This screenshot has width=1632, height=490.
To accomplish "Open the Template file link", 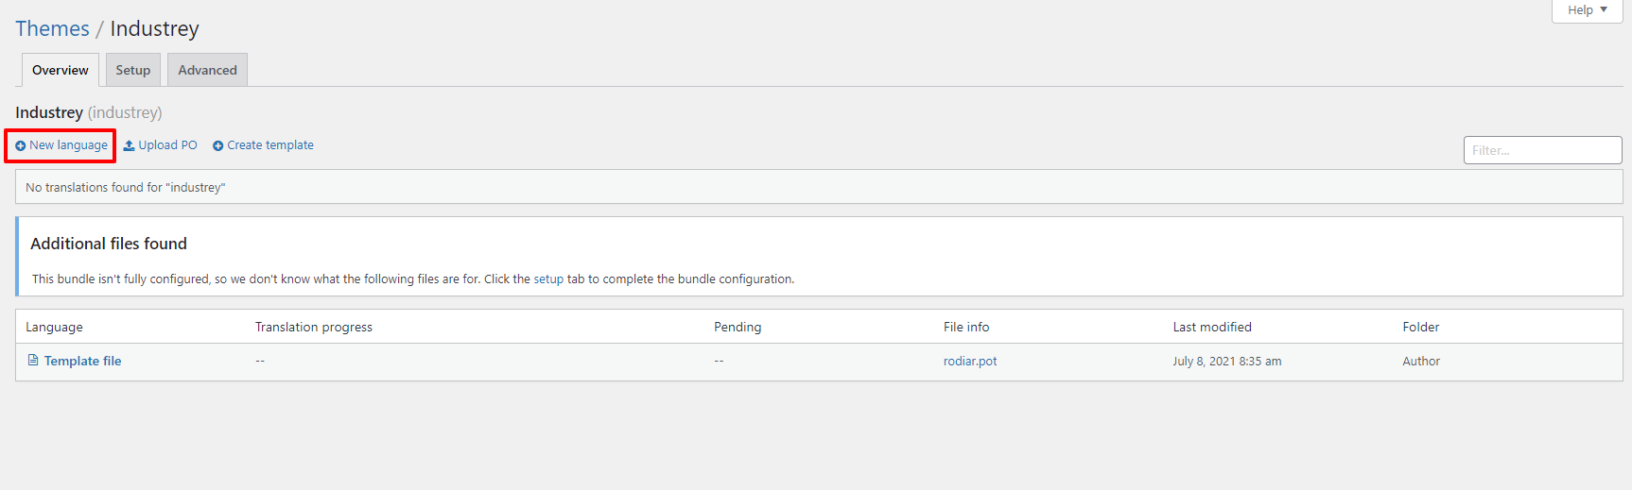I will [82, 362].
